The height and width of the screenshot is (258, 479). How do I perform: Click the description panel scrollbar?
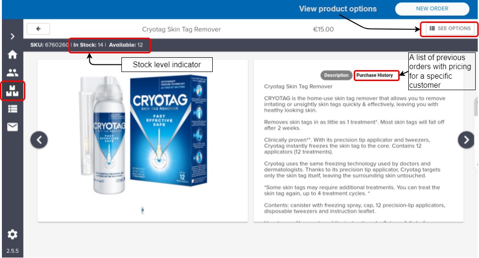[x=476, y=107]
